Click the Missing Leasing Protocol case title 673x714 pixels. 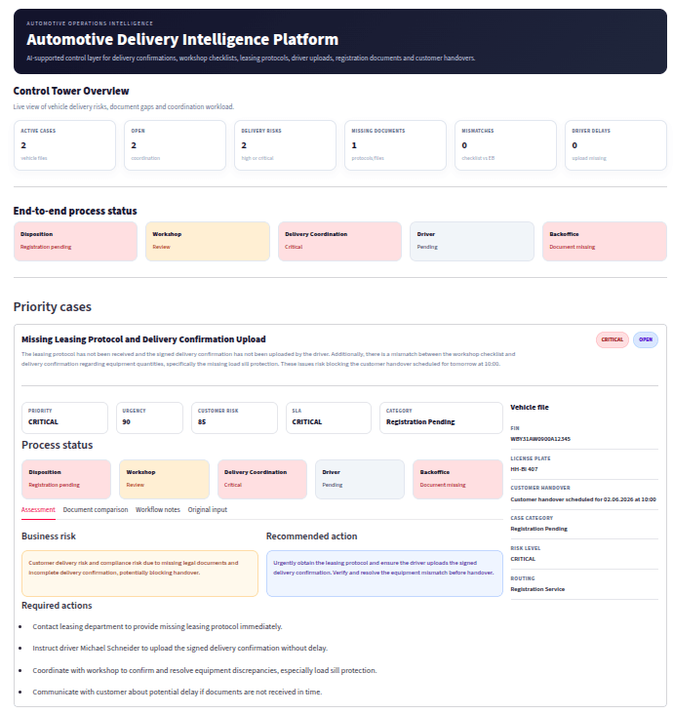[x=143, y=339]
